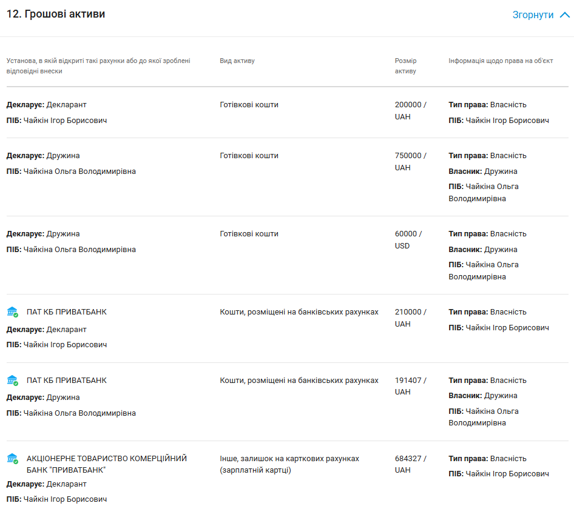Click bank icon beside АКЦІОНЕРНЕ ТОВАРИСТВО КОМЕРЦІЙНИЙ БАНК
This screenshot has height=506, width=574.
click(x=12, y=459)
